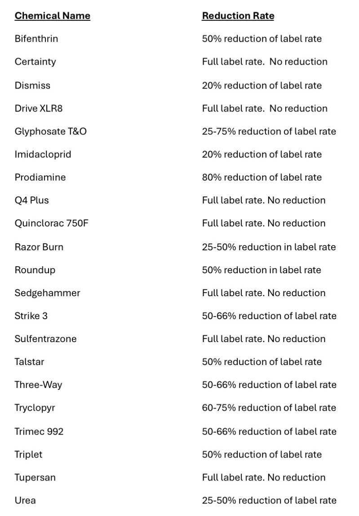
Task: Click the Quinclorac 750F entry
Action: click(51, 223)
